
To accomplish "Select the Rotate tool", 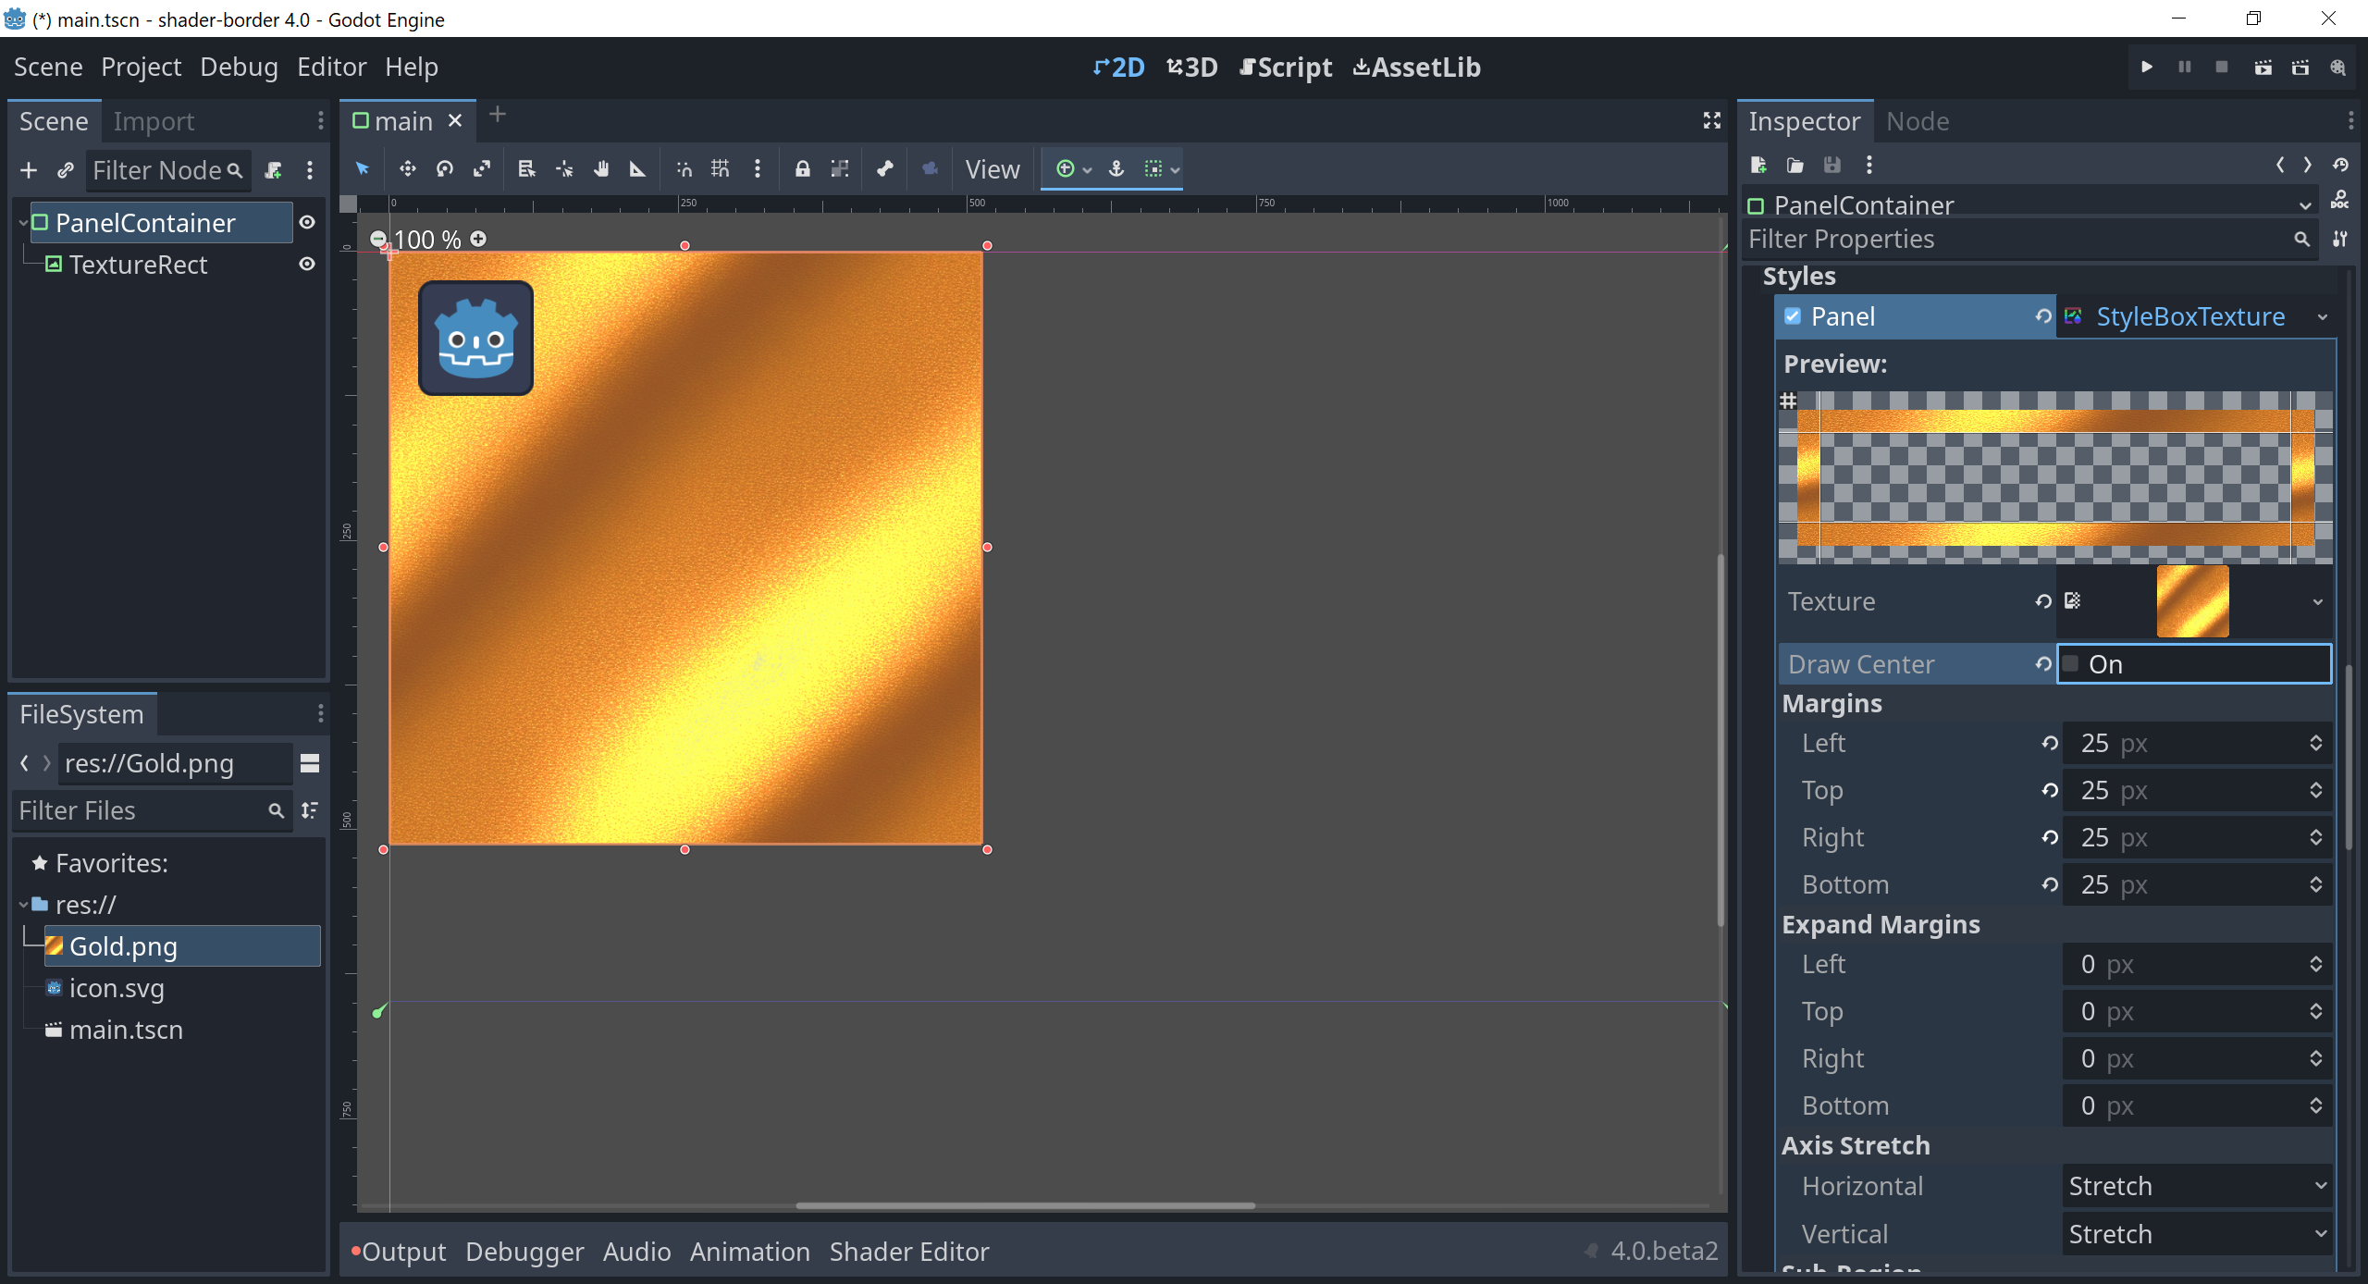I will coord(444,169).
